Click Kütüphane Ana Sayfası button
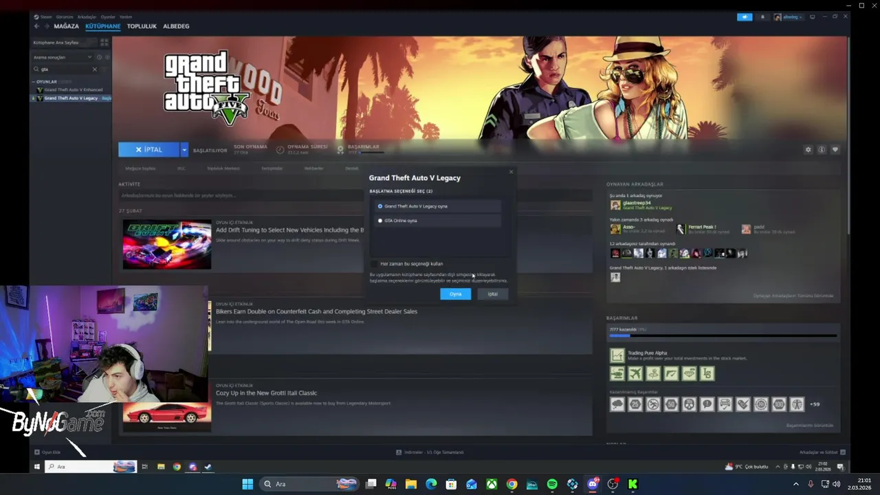This screenshot has height=495, width=880. coord(64,43)
